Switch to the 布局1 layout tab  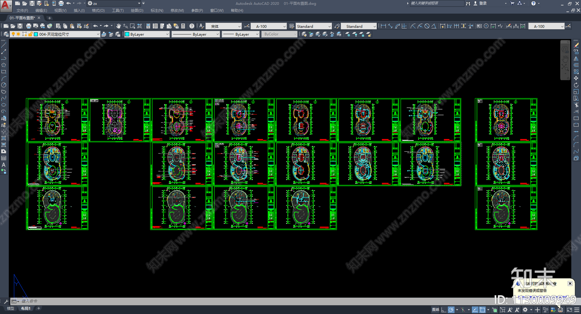coord(25,309)
